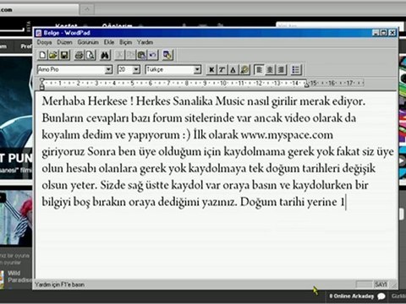Viewport: 406px width, 304px height.
Task: Click the left indent marker on the ruler
Action: pos(41,84)
